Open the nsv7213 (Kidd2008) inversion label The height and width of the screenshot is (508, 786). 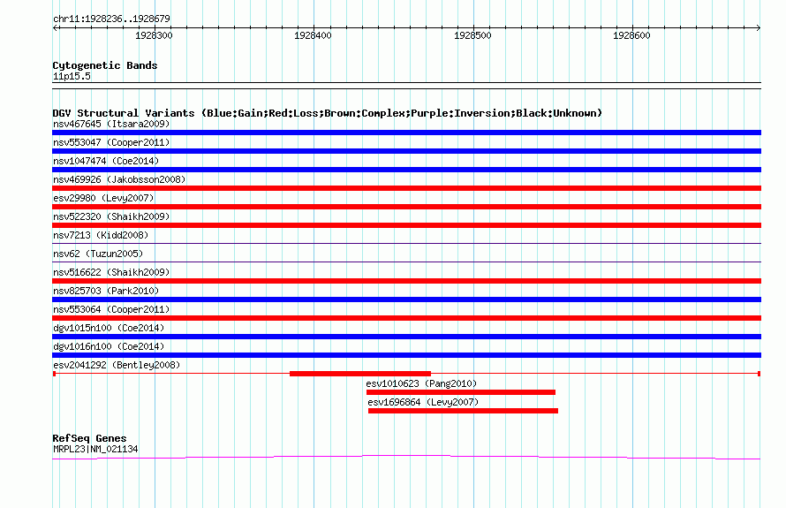[101, 235]
